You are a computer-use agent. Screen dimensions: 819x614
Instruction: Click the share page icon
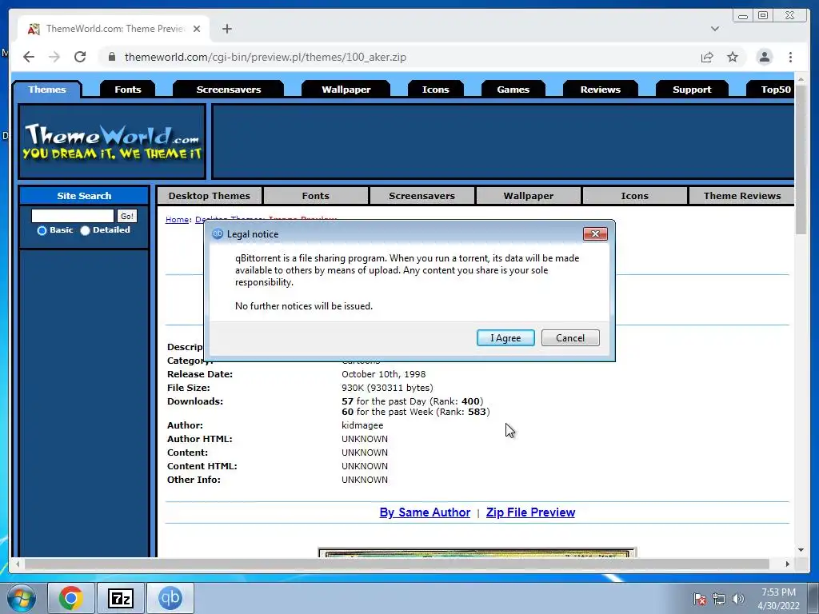pyautogui.click(x=707, y=57)
